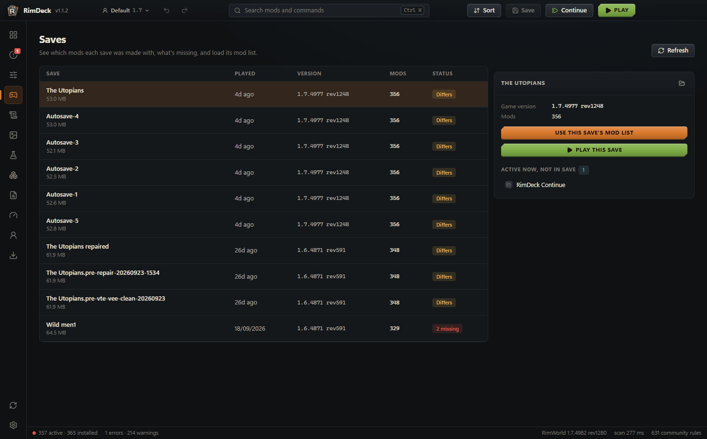Select the Autosave-4 save row
Image resolution: width=707 pixels, height=439 pixels.
[x=264, y=120]
